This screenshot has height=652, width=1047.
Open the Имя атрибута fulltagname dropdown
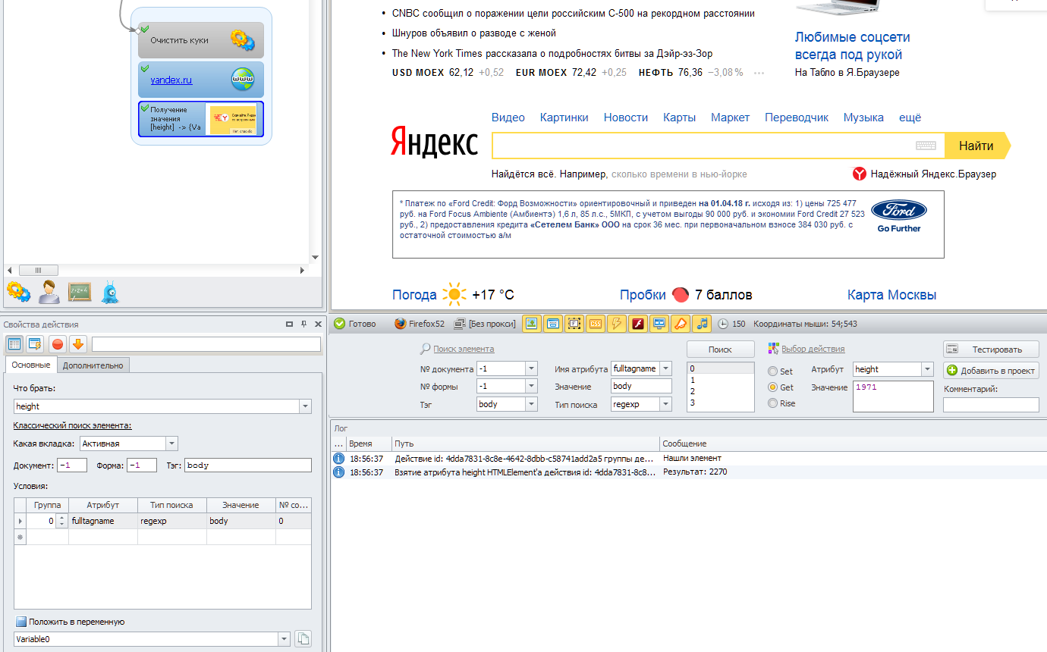[665, 368]
